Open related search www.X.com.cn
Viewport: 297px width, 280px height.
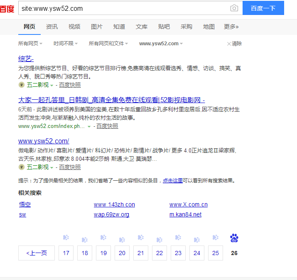(x=189, y=204)
